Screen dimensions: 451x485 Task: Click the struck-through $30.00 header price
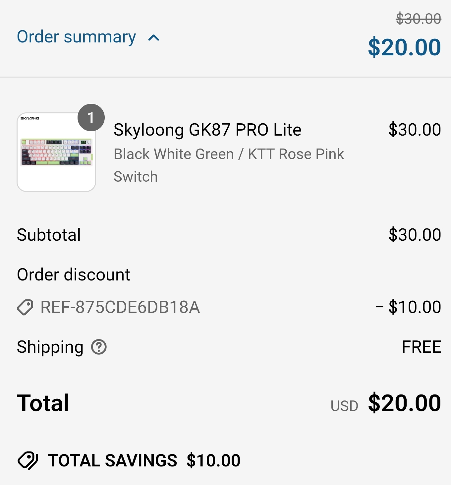[x=418, y=19]
